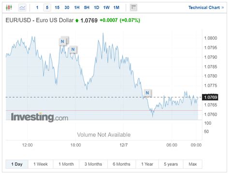Click the Investing.com logo watermark
The width and height of the screenshot is (229, 174).
[x=40, y=117]
